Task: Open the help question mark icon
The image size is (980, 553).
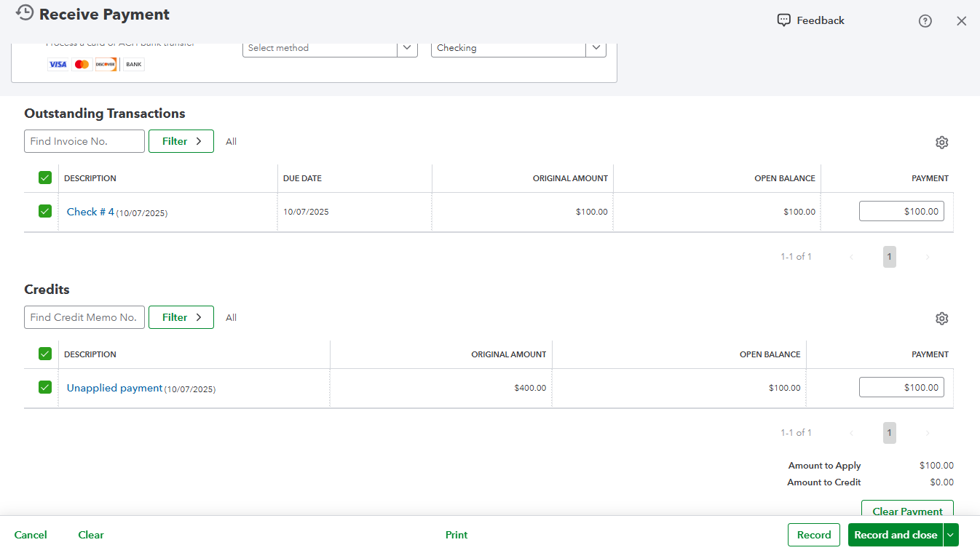Action: coord(925,21)
